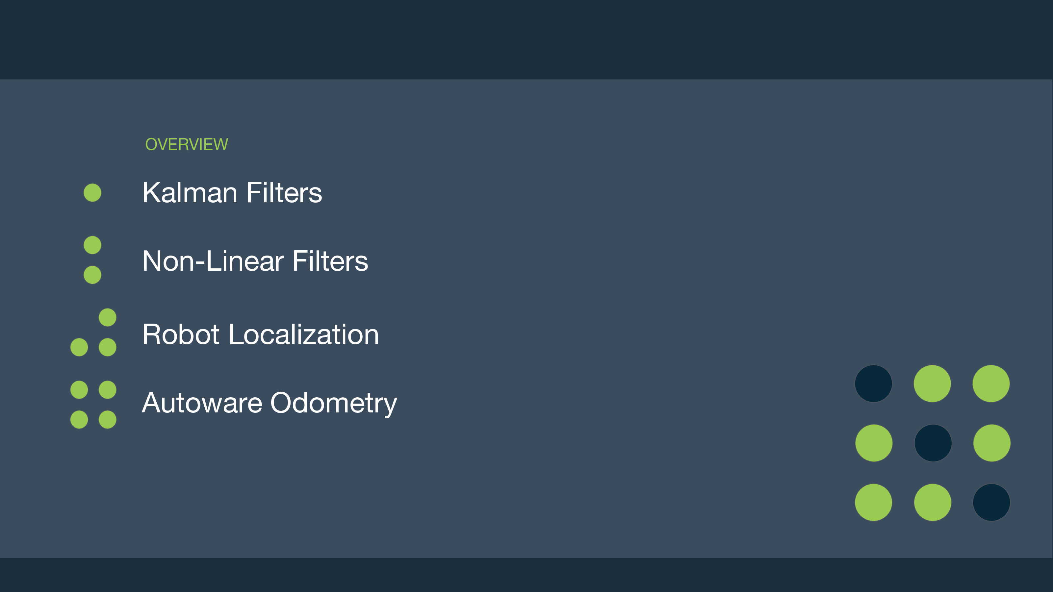Click bottom-right dot beside Autoware Odometry

pyautogui.click(x=108, y=420)
